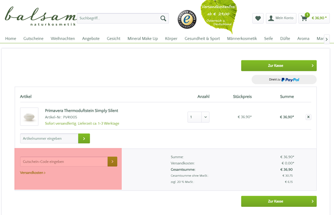Open the shopping cart showing € 36,90
This screenshot has height=215, width=334.
(x=314, y=18)
